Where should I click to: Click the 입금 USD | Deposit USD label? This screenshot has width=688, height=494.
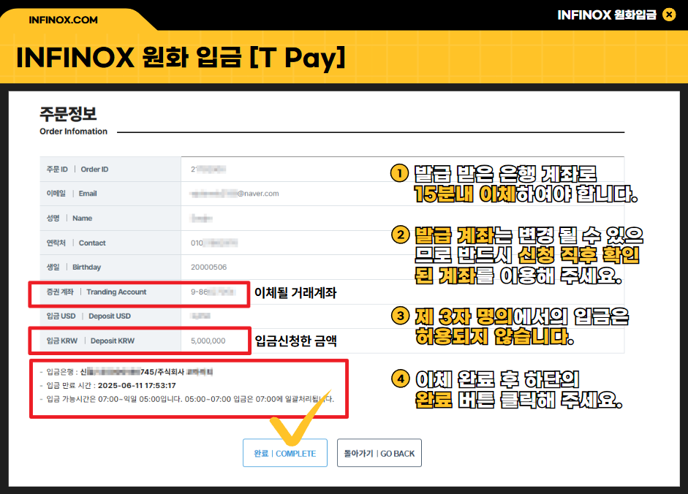(88, 316)
